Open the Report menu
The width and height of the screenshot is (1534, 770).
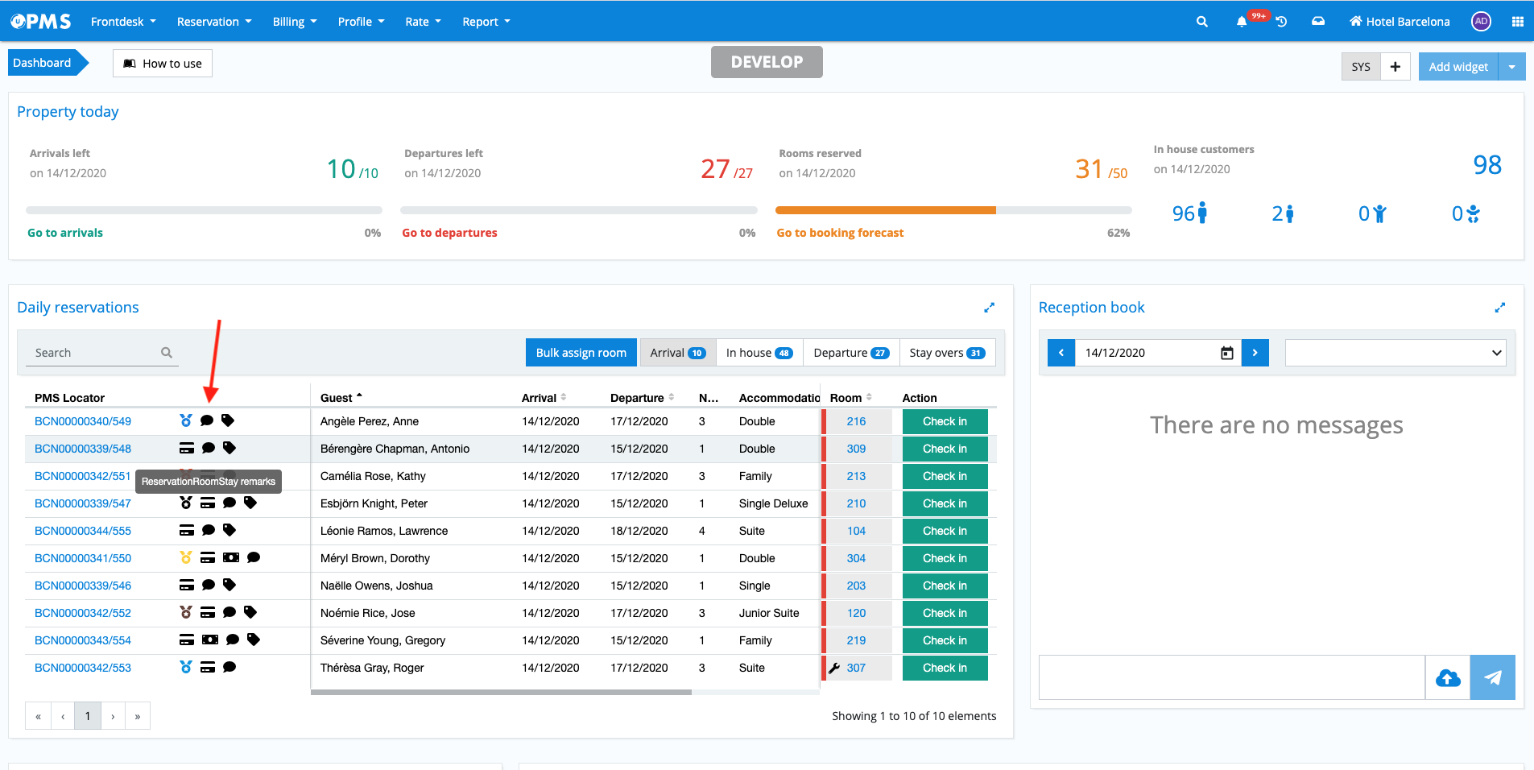[486, 22]
